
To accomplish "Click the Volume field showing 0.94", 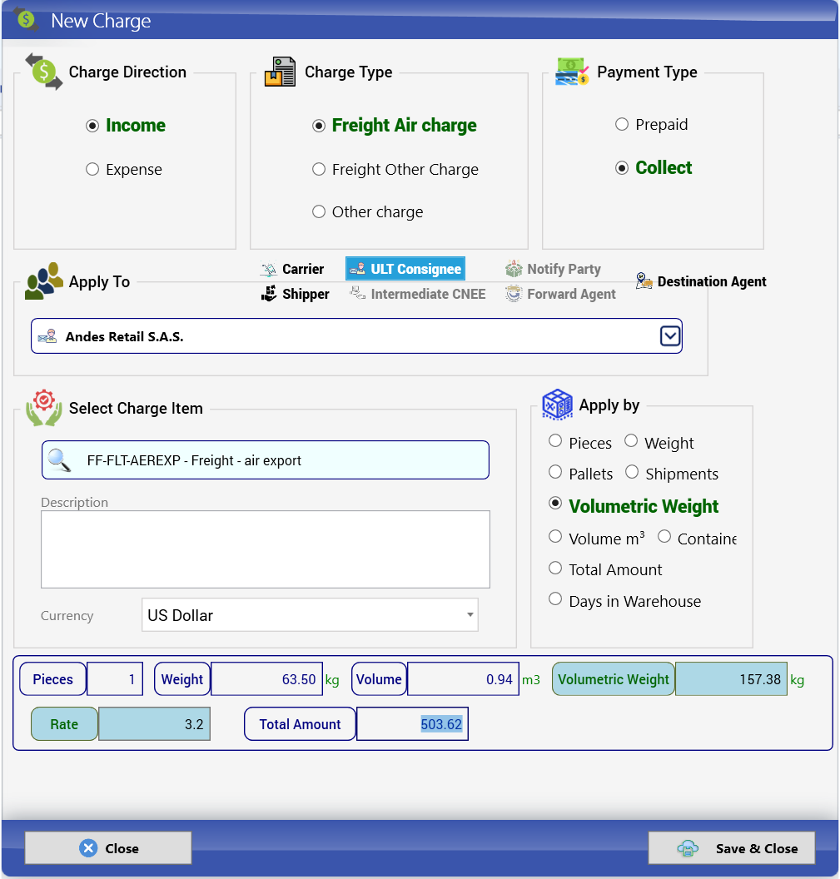I will [463, 679].
